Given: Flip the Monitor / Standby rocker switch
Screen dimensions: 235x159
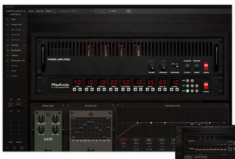Looking at the screenshot, I should 197,67.
